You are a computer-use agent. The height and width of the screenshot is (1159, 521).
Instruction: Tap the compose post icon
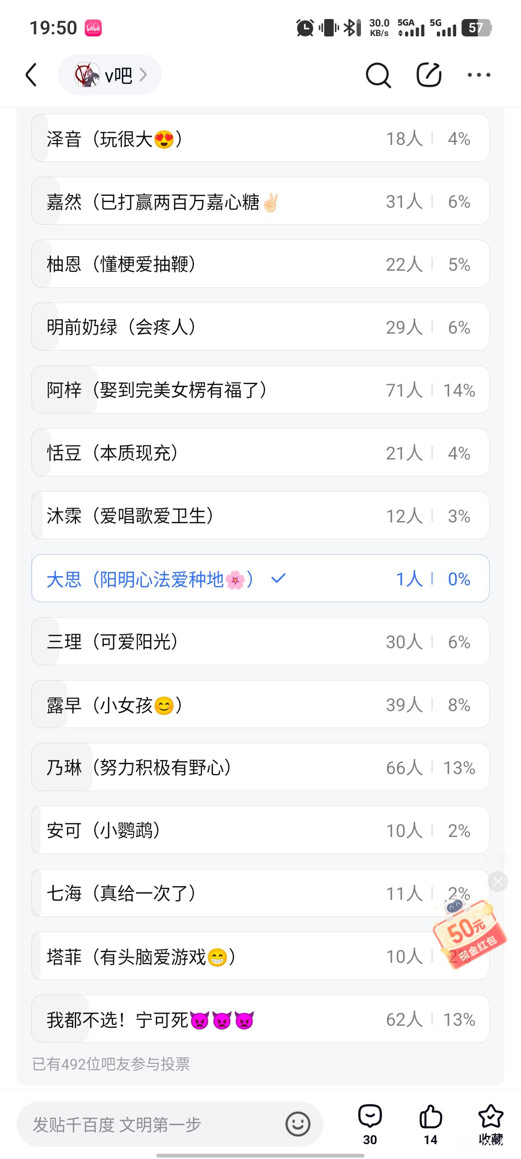[428, 75]
